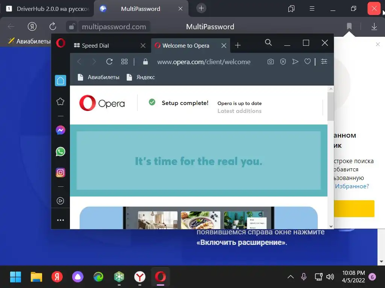Launch Yandex red Я taskbar icon
The image size is (385, 288).
[57, 277]
